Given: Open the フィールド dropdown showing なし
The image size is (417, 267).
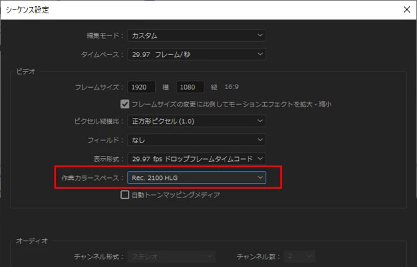Looking at the screenshot, I should click(x=197, y=140).
